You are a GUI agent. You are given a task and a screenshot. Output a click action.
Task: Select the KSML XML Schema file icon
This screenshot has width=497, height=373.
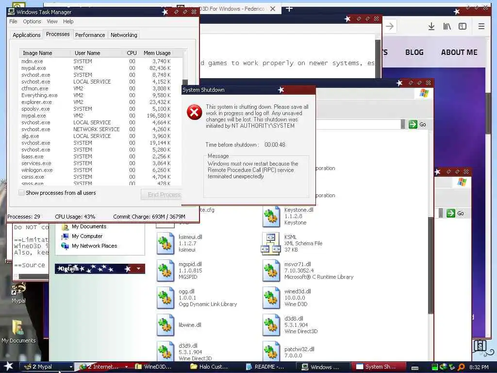click(271, 244)
